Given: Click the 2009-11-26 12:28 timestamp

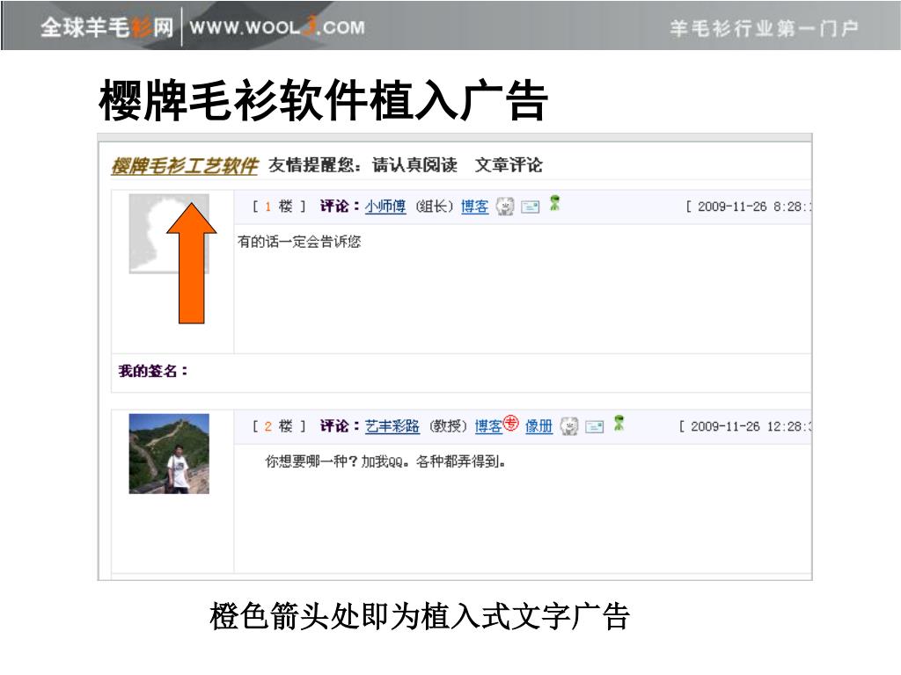Looking at the screenshot, I should (745, 426).
